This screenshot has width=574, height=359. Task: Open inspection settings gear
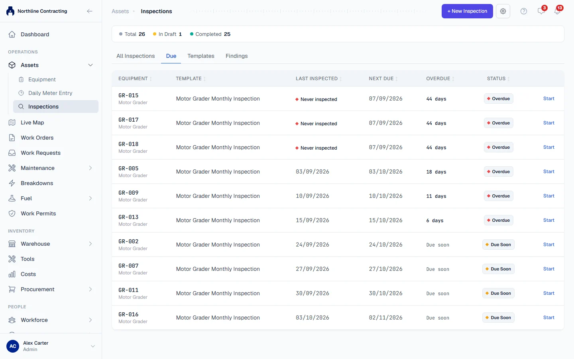point(503,11)
